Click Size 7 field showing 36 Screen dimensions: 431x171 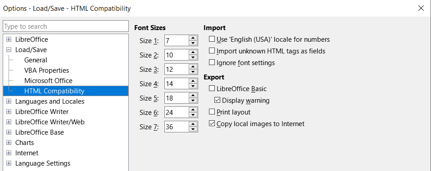pos(177,127)
